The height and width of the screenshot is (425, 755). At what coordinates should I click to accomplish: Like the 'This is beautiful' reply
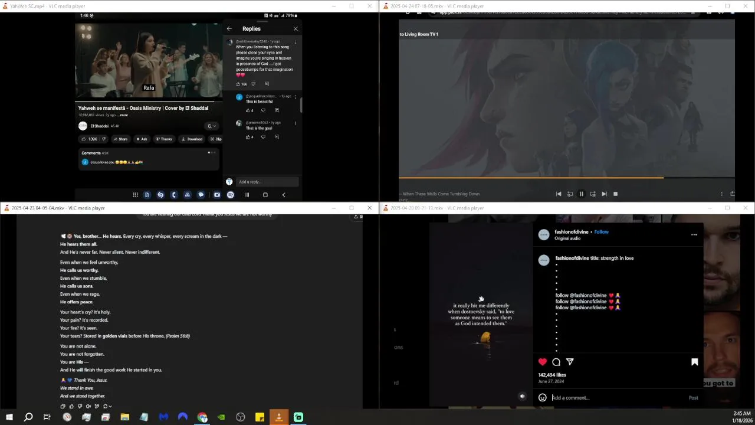[248, 110]
